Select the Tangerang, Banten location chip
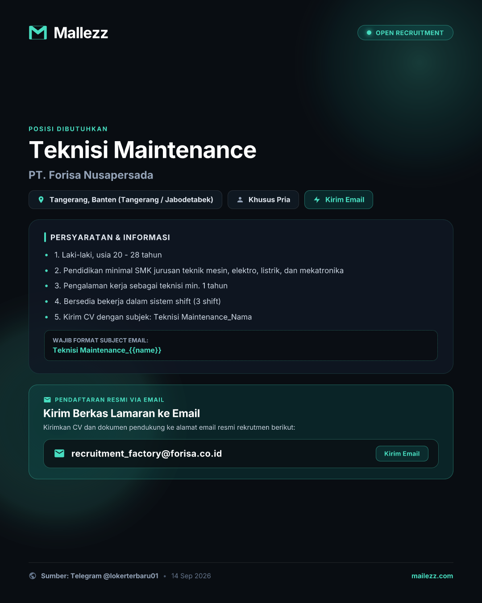The image size is (482, 603). (125, 200)
